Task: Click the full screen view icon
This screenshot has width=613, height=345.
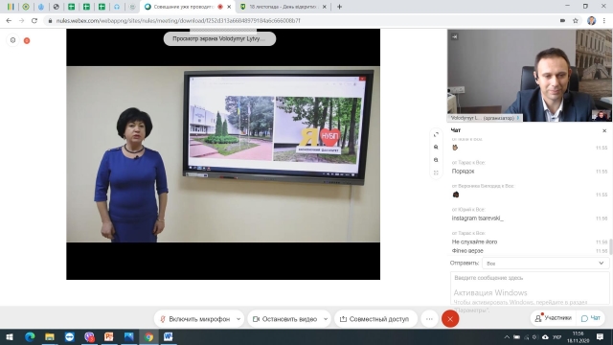Action: point(436,172)
